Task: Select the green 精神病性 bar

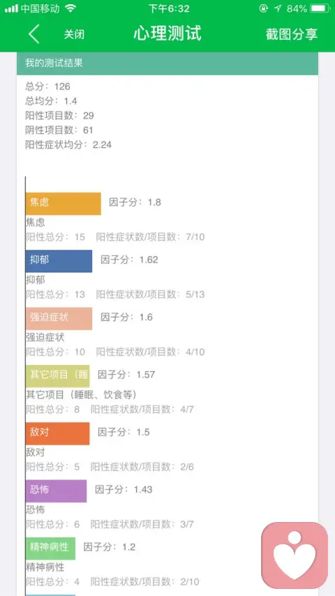Action: tap(50, 548)
